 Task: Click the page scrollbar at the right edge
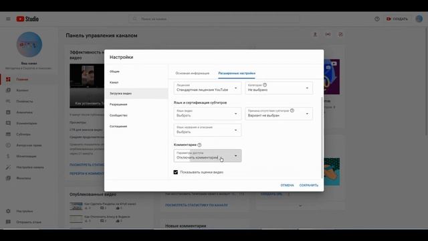point(426,81)
